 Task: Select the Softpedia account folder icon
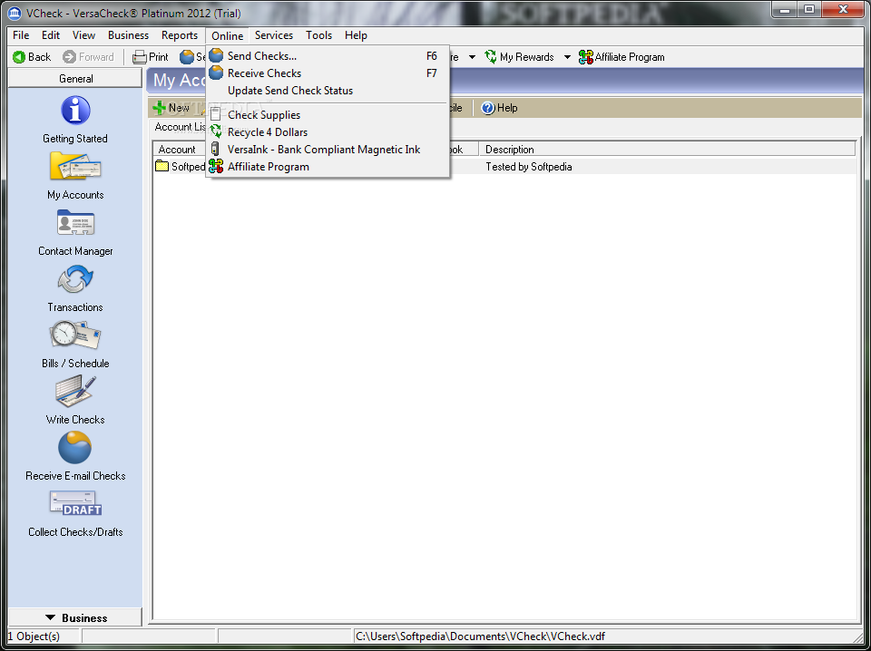pyautogui.click(x=161, y=166)
